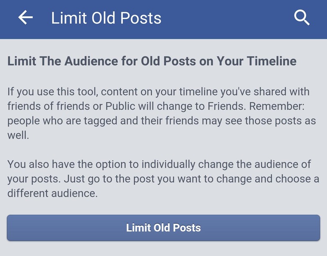327x256 pixels.
Task: Click 'those posts' in the first paragraph
Action: (x=272, y=121)
